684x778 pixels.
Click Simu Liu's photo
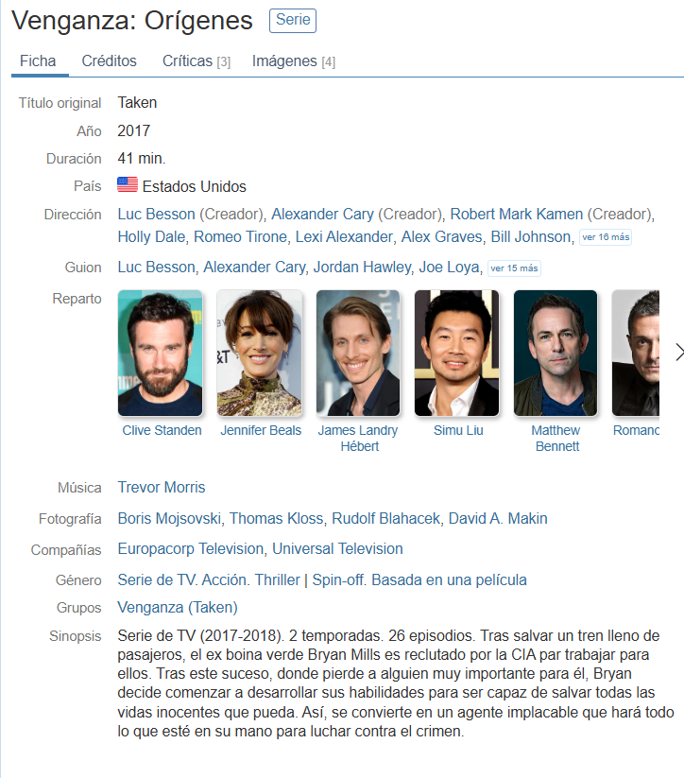pos(457,353)
